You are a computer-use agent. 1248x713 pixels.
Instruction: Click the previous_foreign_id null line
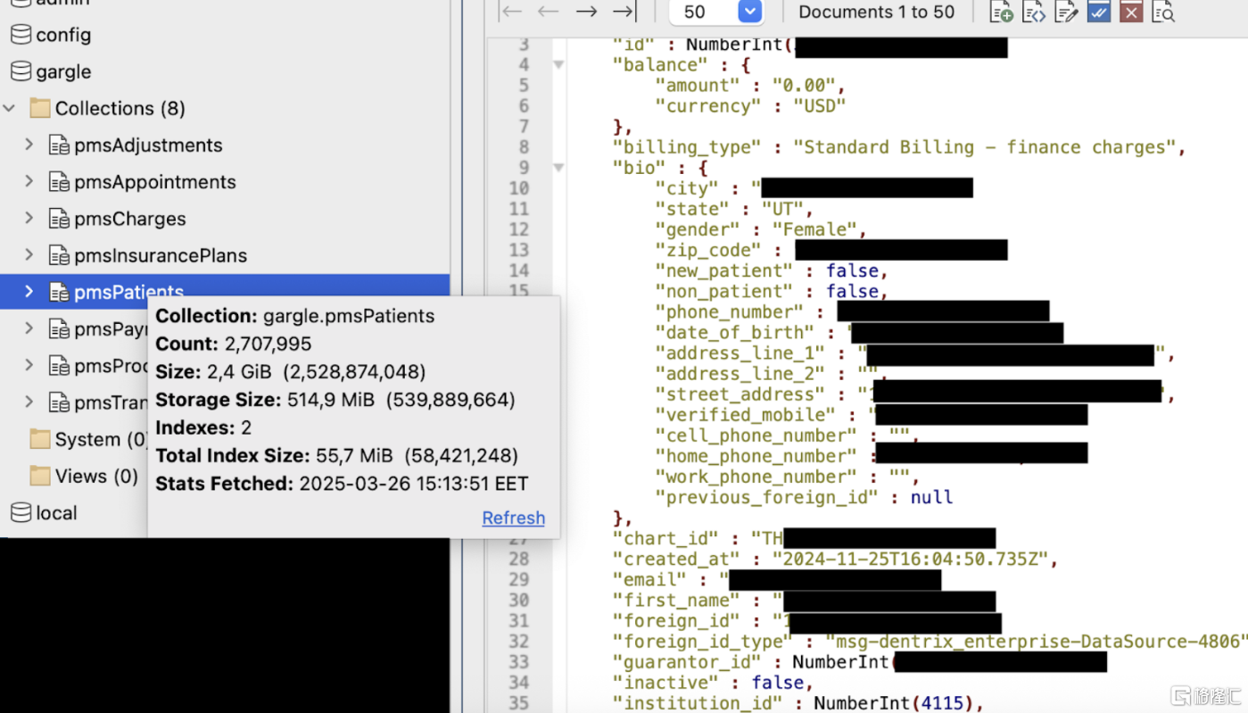[804, 497]
